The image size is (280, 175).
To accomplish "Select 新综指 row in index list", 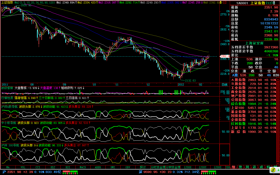I will coord(254,132).
